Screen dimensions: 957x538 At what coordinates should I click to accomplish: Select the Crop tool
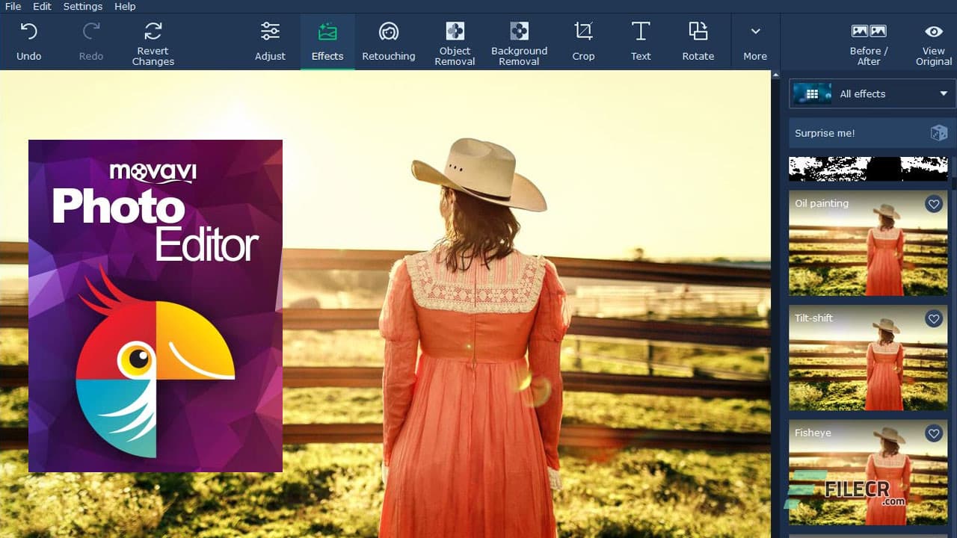coord(583,41)
